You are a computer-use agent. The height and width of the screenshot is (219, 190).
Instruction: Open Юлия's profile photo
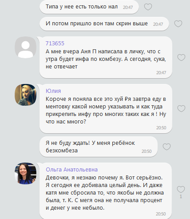(25, 95)
